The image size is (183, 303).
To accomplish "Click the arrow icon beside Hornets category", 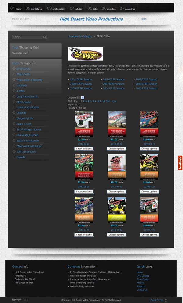I will tap(14, 157).
